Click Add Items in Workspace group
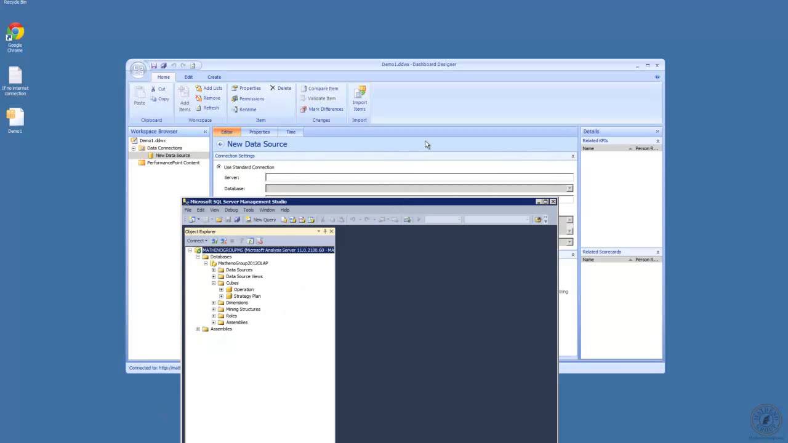The height and width of the screenshot is (443, 788). (x=185, y=99)
